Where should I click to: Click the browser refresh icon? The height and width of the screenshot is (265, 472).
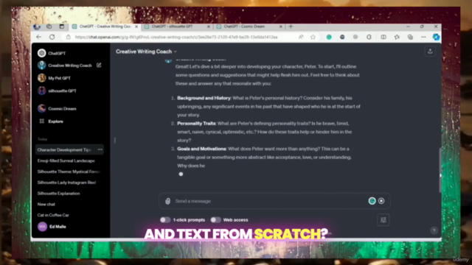click(x=52, y=37)
